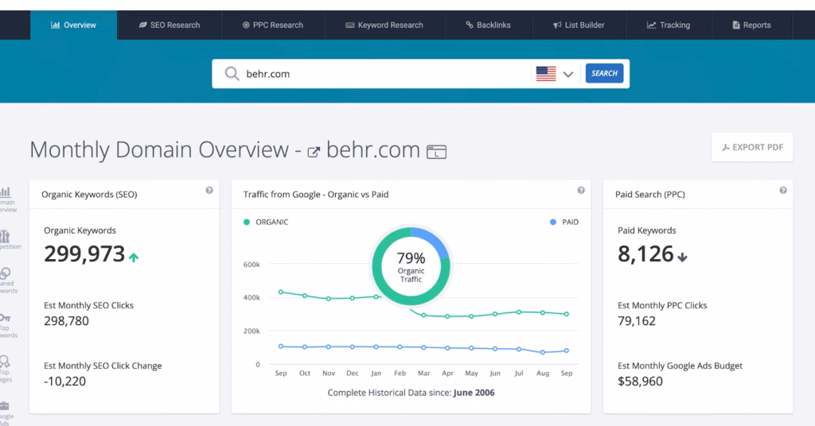Toggle the PAID series in chart legend
The width and height of the screenshot is (815, 426).
coord(563,223)
